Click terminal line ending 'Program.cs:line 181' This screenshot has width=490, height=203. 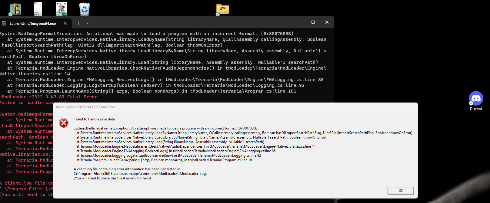[x=152, y=91]
